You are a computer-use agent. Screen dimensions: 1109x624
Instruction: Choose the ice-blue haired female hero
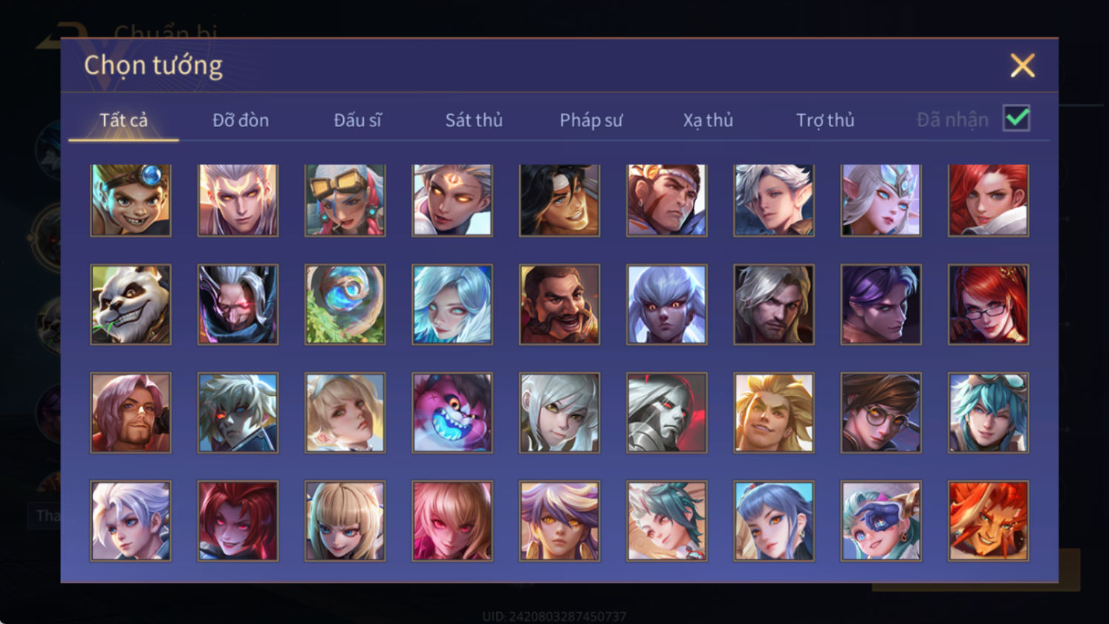pos(452,305)
